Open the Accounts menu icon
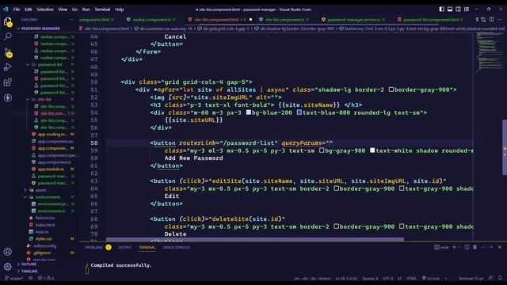Viewport: 507px width, 285px height. (8, 252)
